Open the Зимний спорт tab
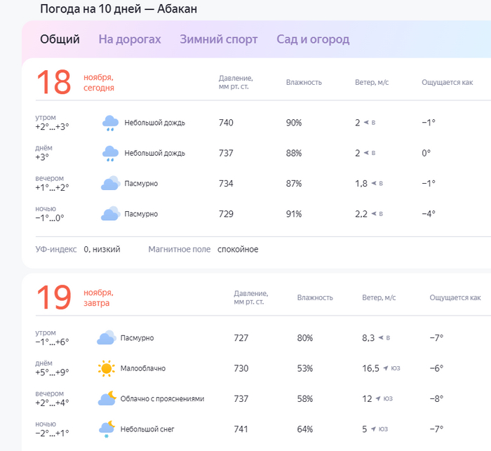 [x=219, y=39]
